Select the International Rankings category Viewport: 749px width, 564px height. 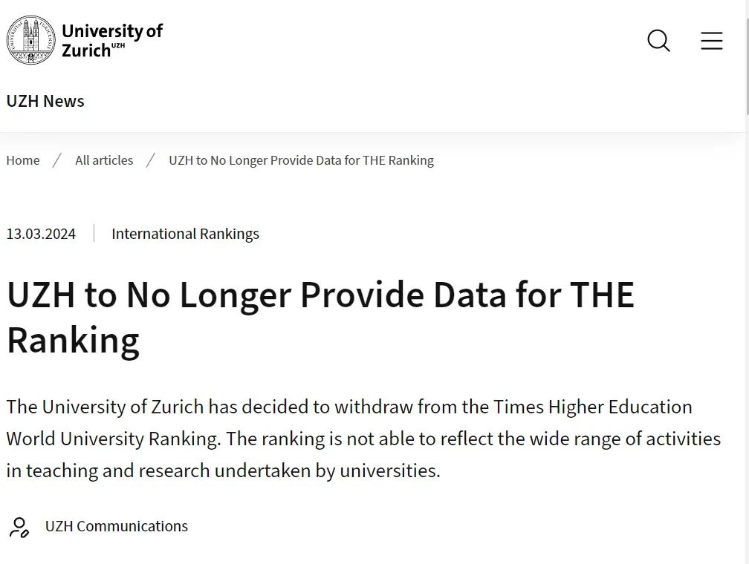[185, 234]
